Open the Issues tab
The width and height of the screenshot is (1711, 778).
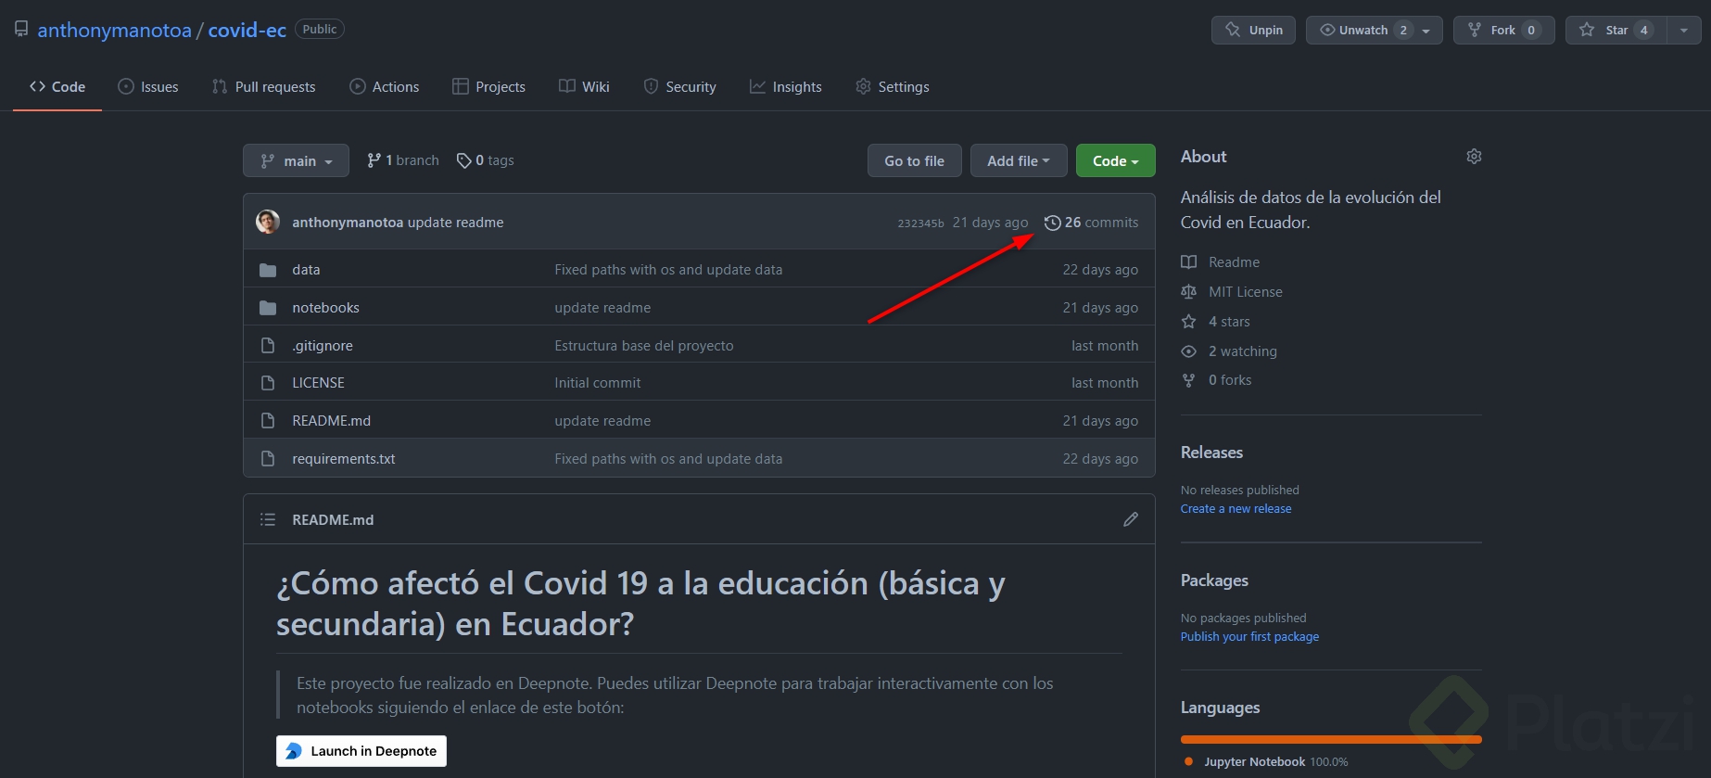click(148, 86)
